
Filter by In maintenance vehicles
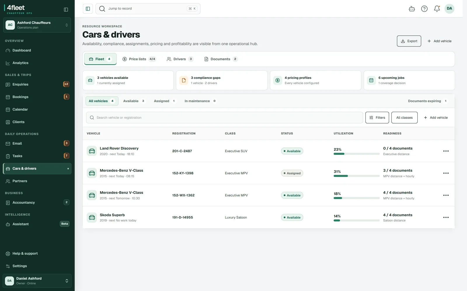pos(200,101)
